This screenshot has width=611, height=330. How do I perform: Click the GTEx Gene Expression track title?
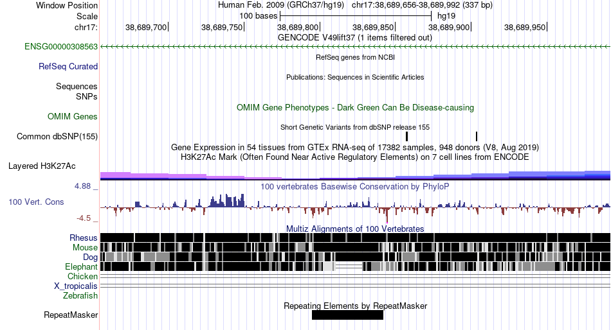[x=355, y=148]
